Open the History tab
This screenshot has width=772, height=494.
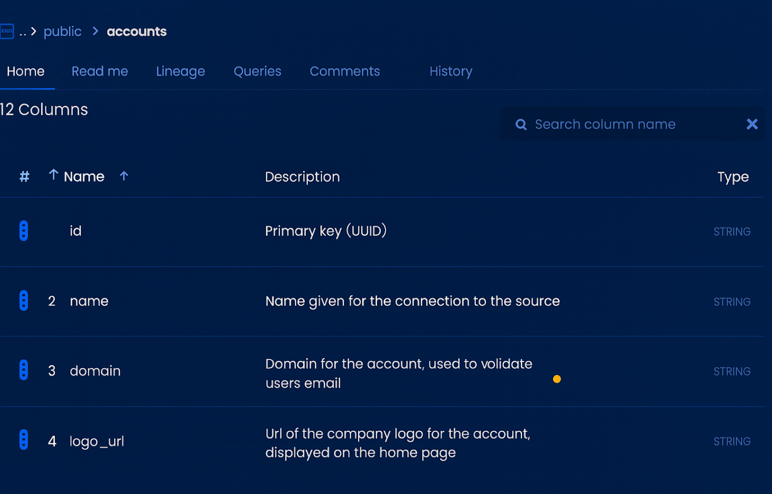pos(451,71)
